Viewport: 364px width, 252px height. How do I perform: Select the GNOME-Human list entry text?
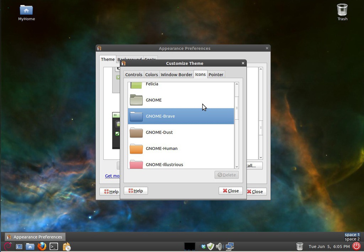tap(162, 149)
